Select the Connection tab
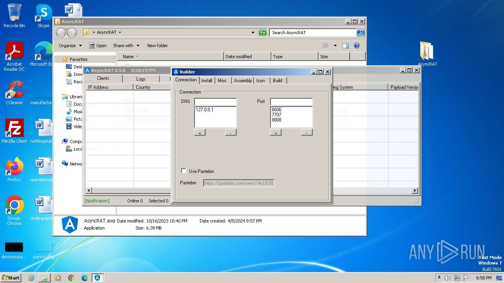The width and height of the screenshot is (504, 283). [x=186, y=80]
